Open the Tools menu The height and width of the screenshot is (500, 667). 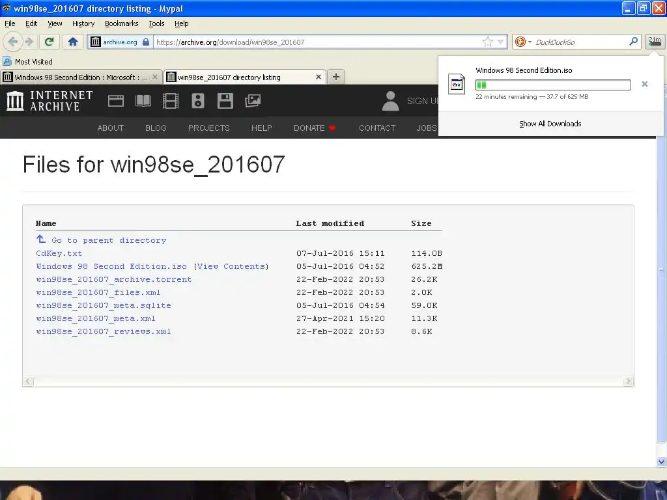coord(156,23)
